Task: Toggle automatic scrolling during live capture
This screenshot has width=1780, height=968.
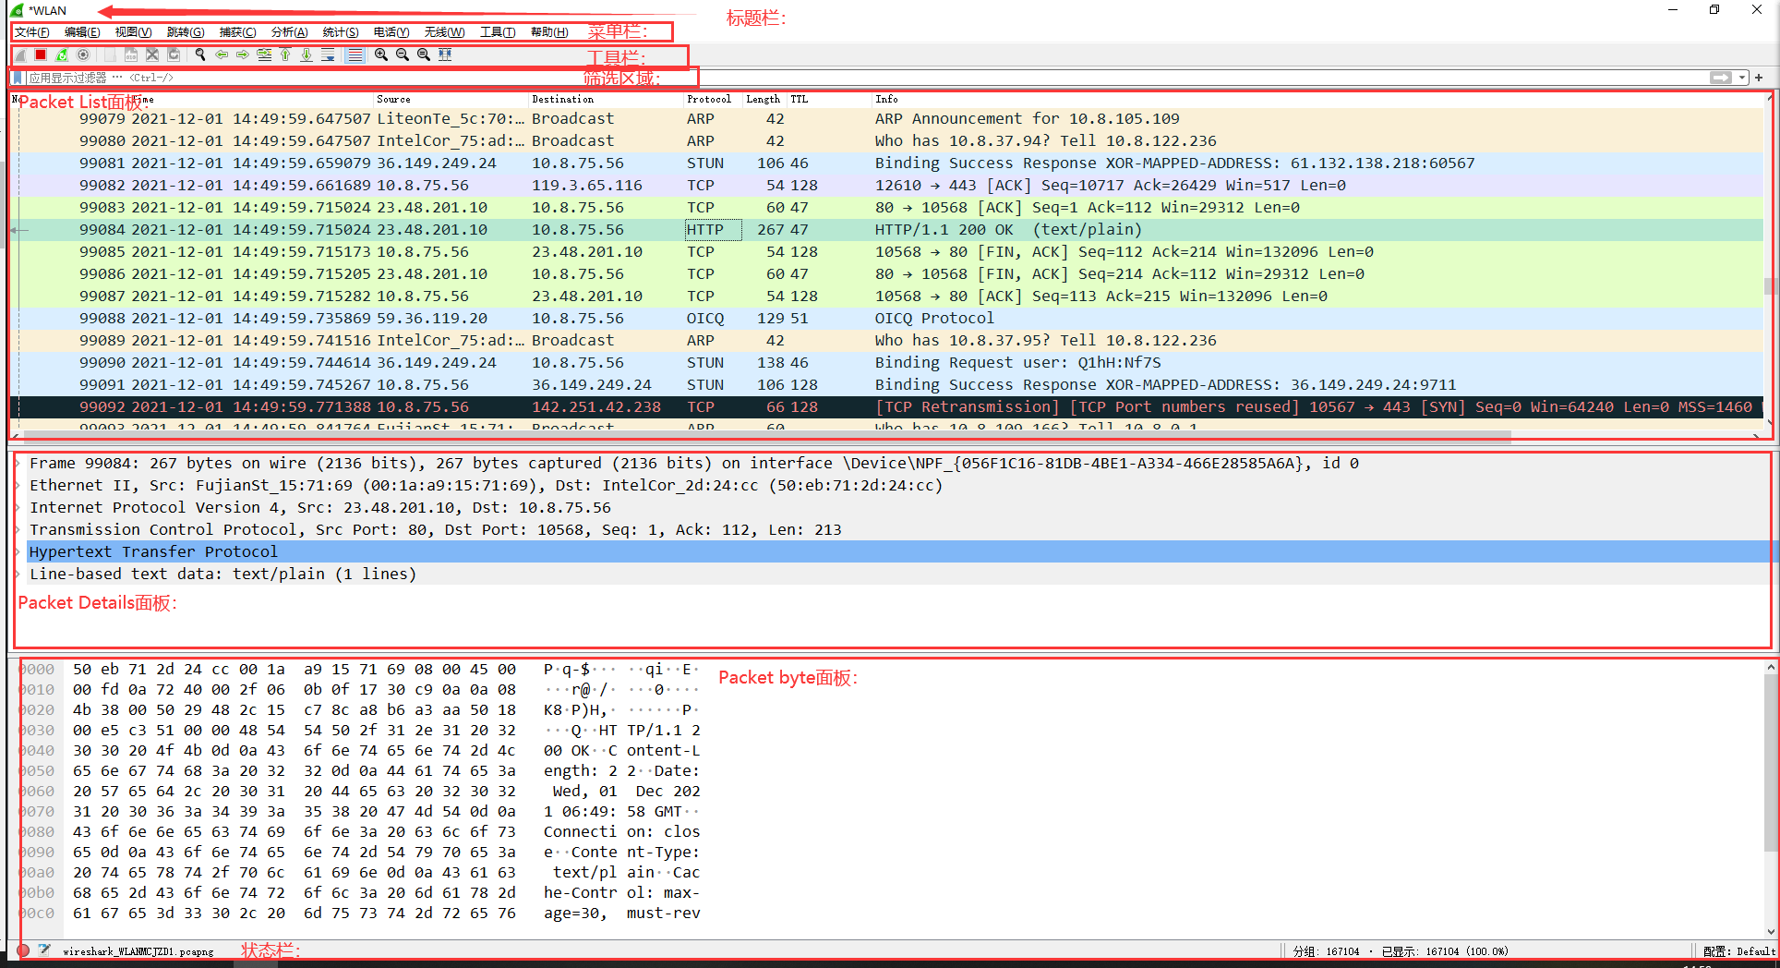Action: [329, 54]
